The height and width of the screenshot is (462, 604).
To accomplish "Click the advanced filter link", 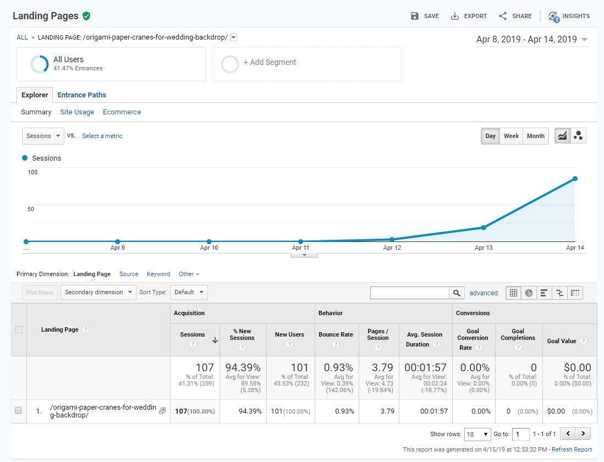I will point(484,293).
